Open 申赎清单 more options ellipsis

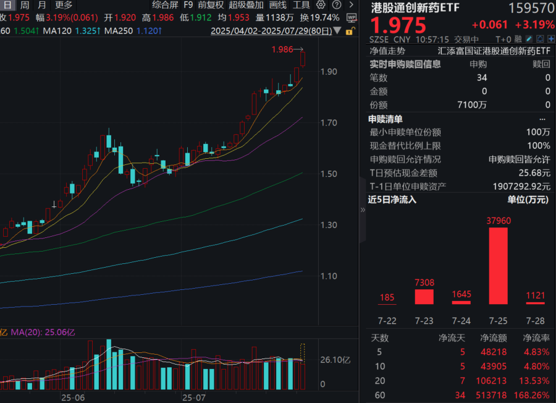pyautogui.click(x=542, y=119)
